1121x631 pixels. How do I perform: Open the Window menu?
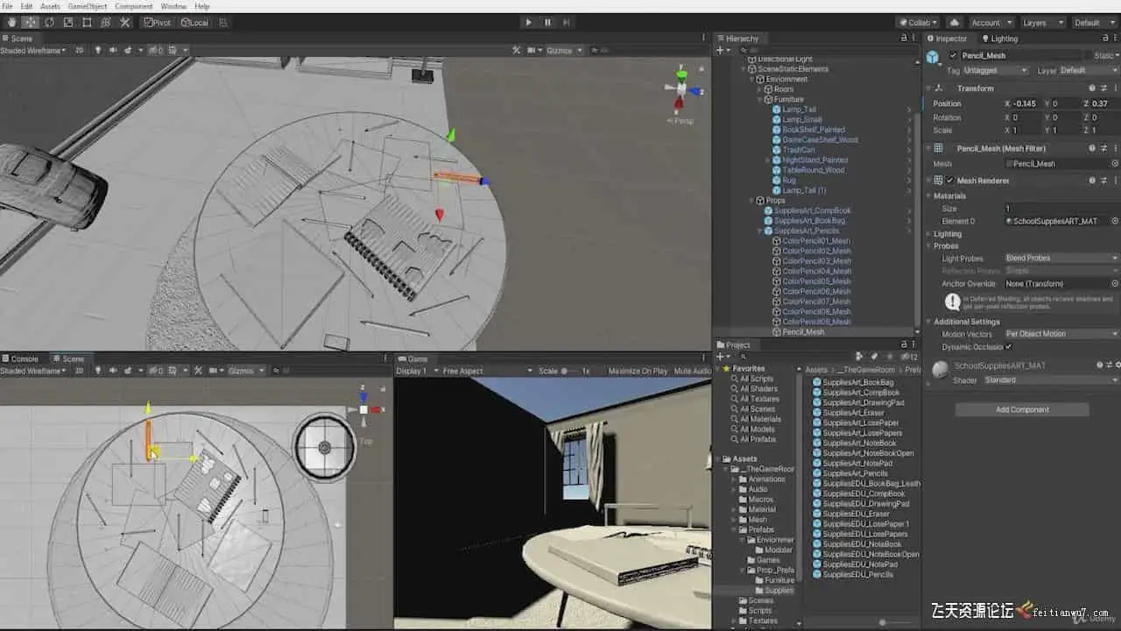[x=173, y=6]
